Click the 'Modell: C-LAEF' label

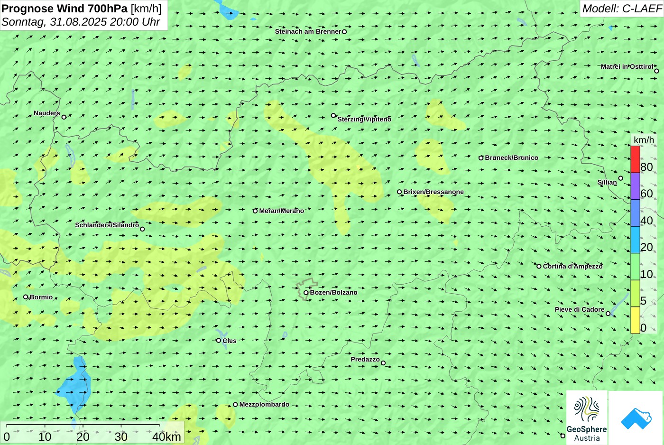click(622, 9)
